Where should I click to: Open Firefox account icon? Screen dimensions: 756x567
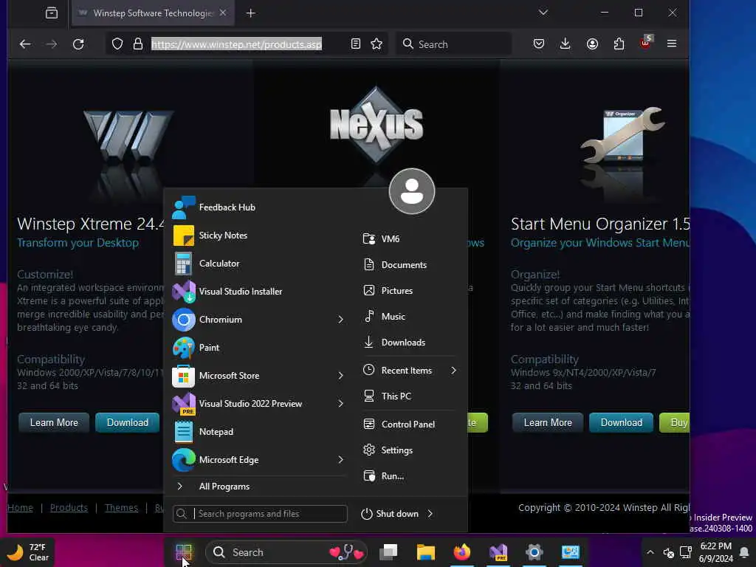coord(593,44)
